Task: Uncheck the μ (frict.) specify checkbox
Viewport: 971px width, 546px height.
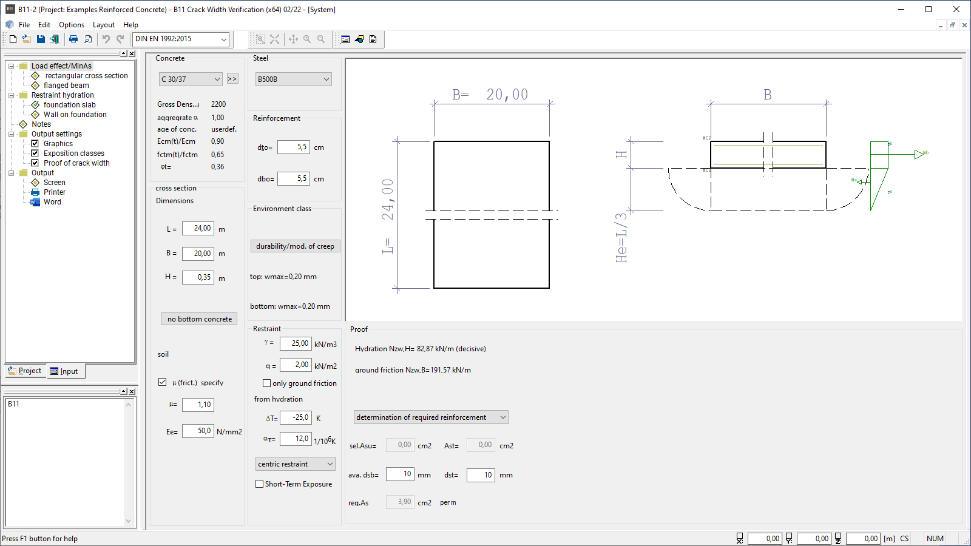Action: 162,382
